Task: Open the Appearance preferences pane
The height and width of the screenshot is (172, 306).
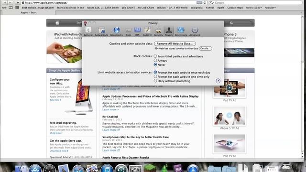Action: point(101,32)
